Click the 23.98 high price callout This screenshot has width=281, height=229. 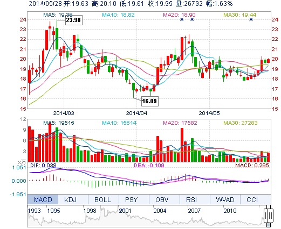click(74, 20)
